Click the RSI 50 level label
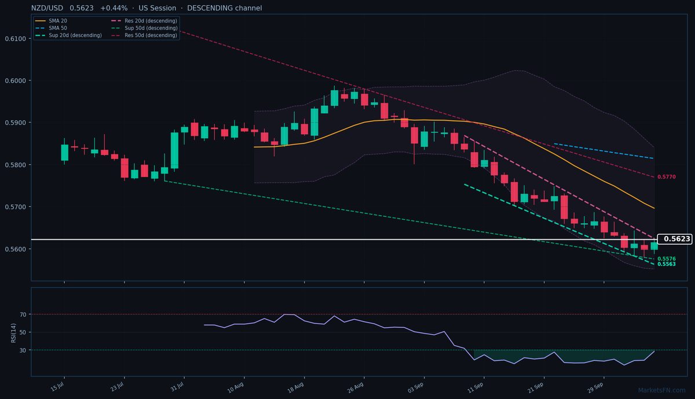This screenshot has height=399, width=695. [x=23, y=332]
